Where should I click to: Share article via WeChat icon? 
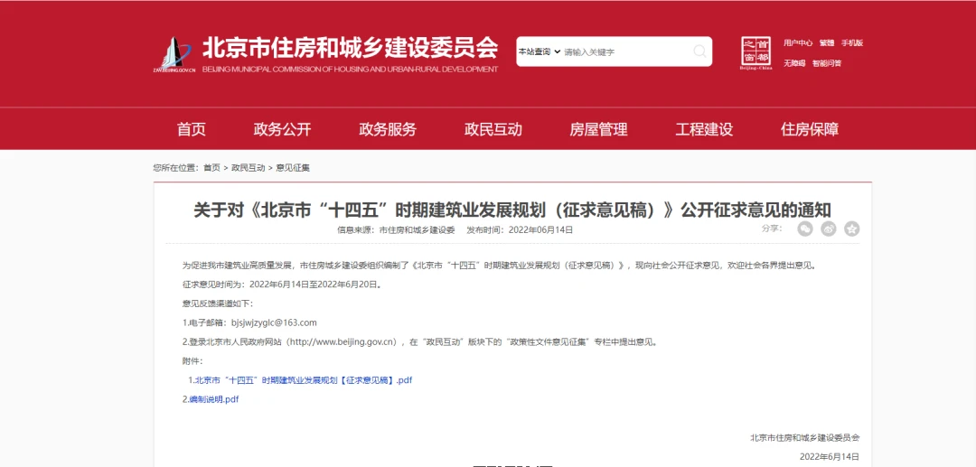point(805,229)
